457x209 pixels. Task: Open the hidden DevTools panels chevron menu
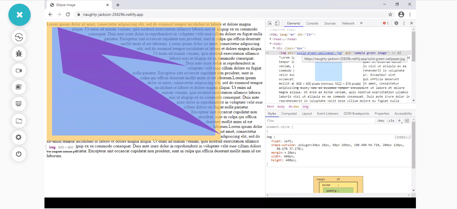pyautogui.click(x=361, y=23)
